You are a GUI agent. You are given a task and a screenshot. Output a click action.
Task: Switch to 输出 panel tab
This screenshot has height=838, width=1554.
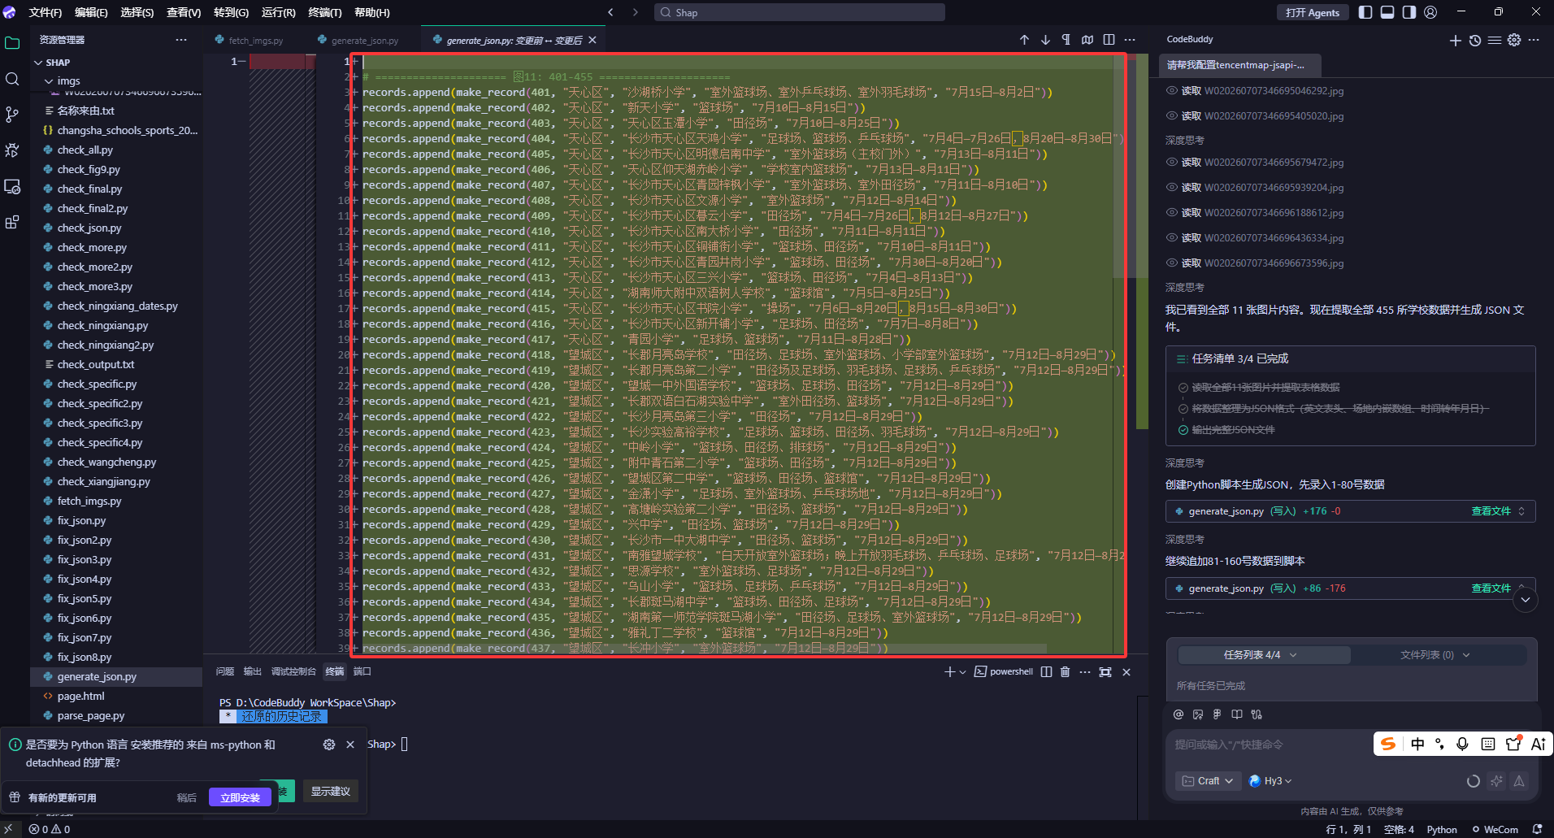(253, 671)
